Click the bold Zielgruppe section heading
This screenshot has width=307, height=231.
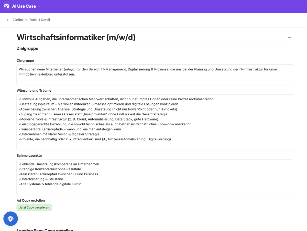point(27,48)
